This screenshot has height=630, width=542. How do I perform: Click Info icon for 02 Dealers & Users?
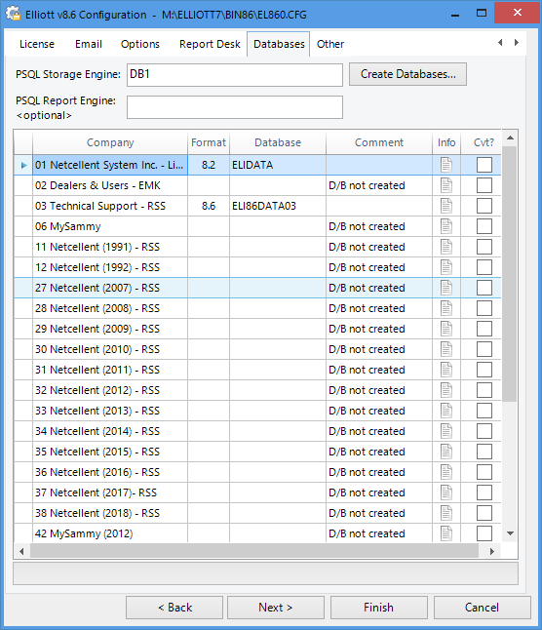point(446,185)
